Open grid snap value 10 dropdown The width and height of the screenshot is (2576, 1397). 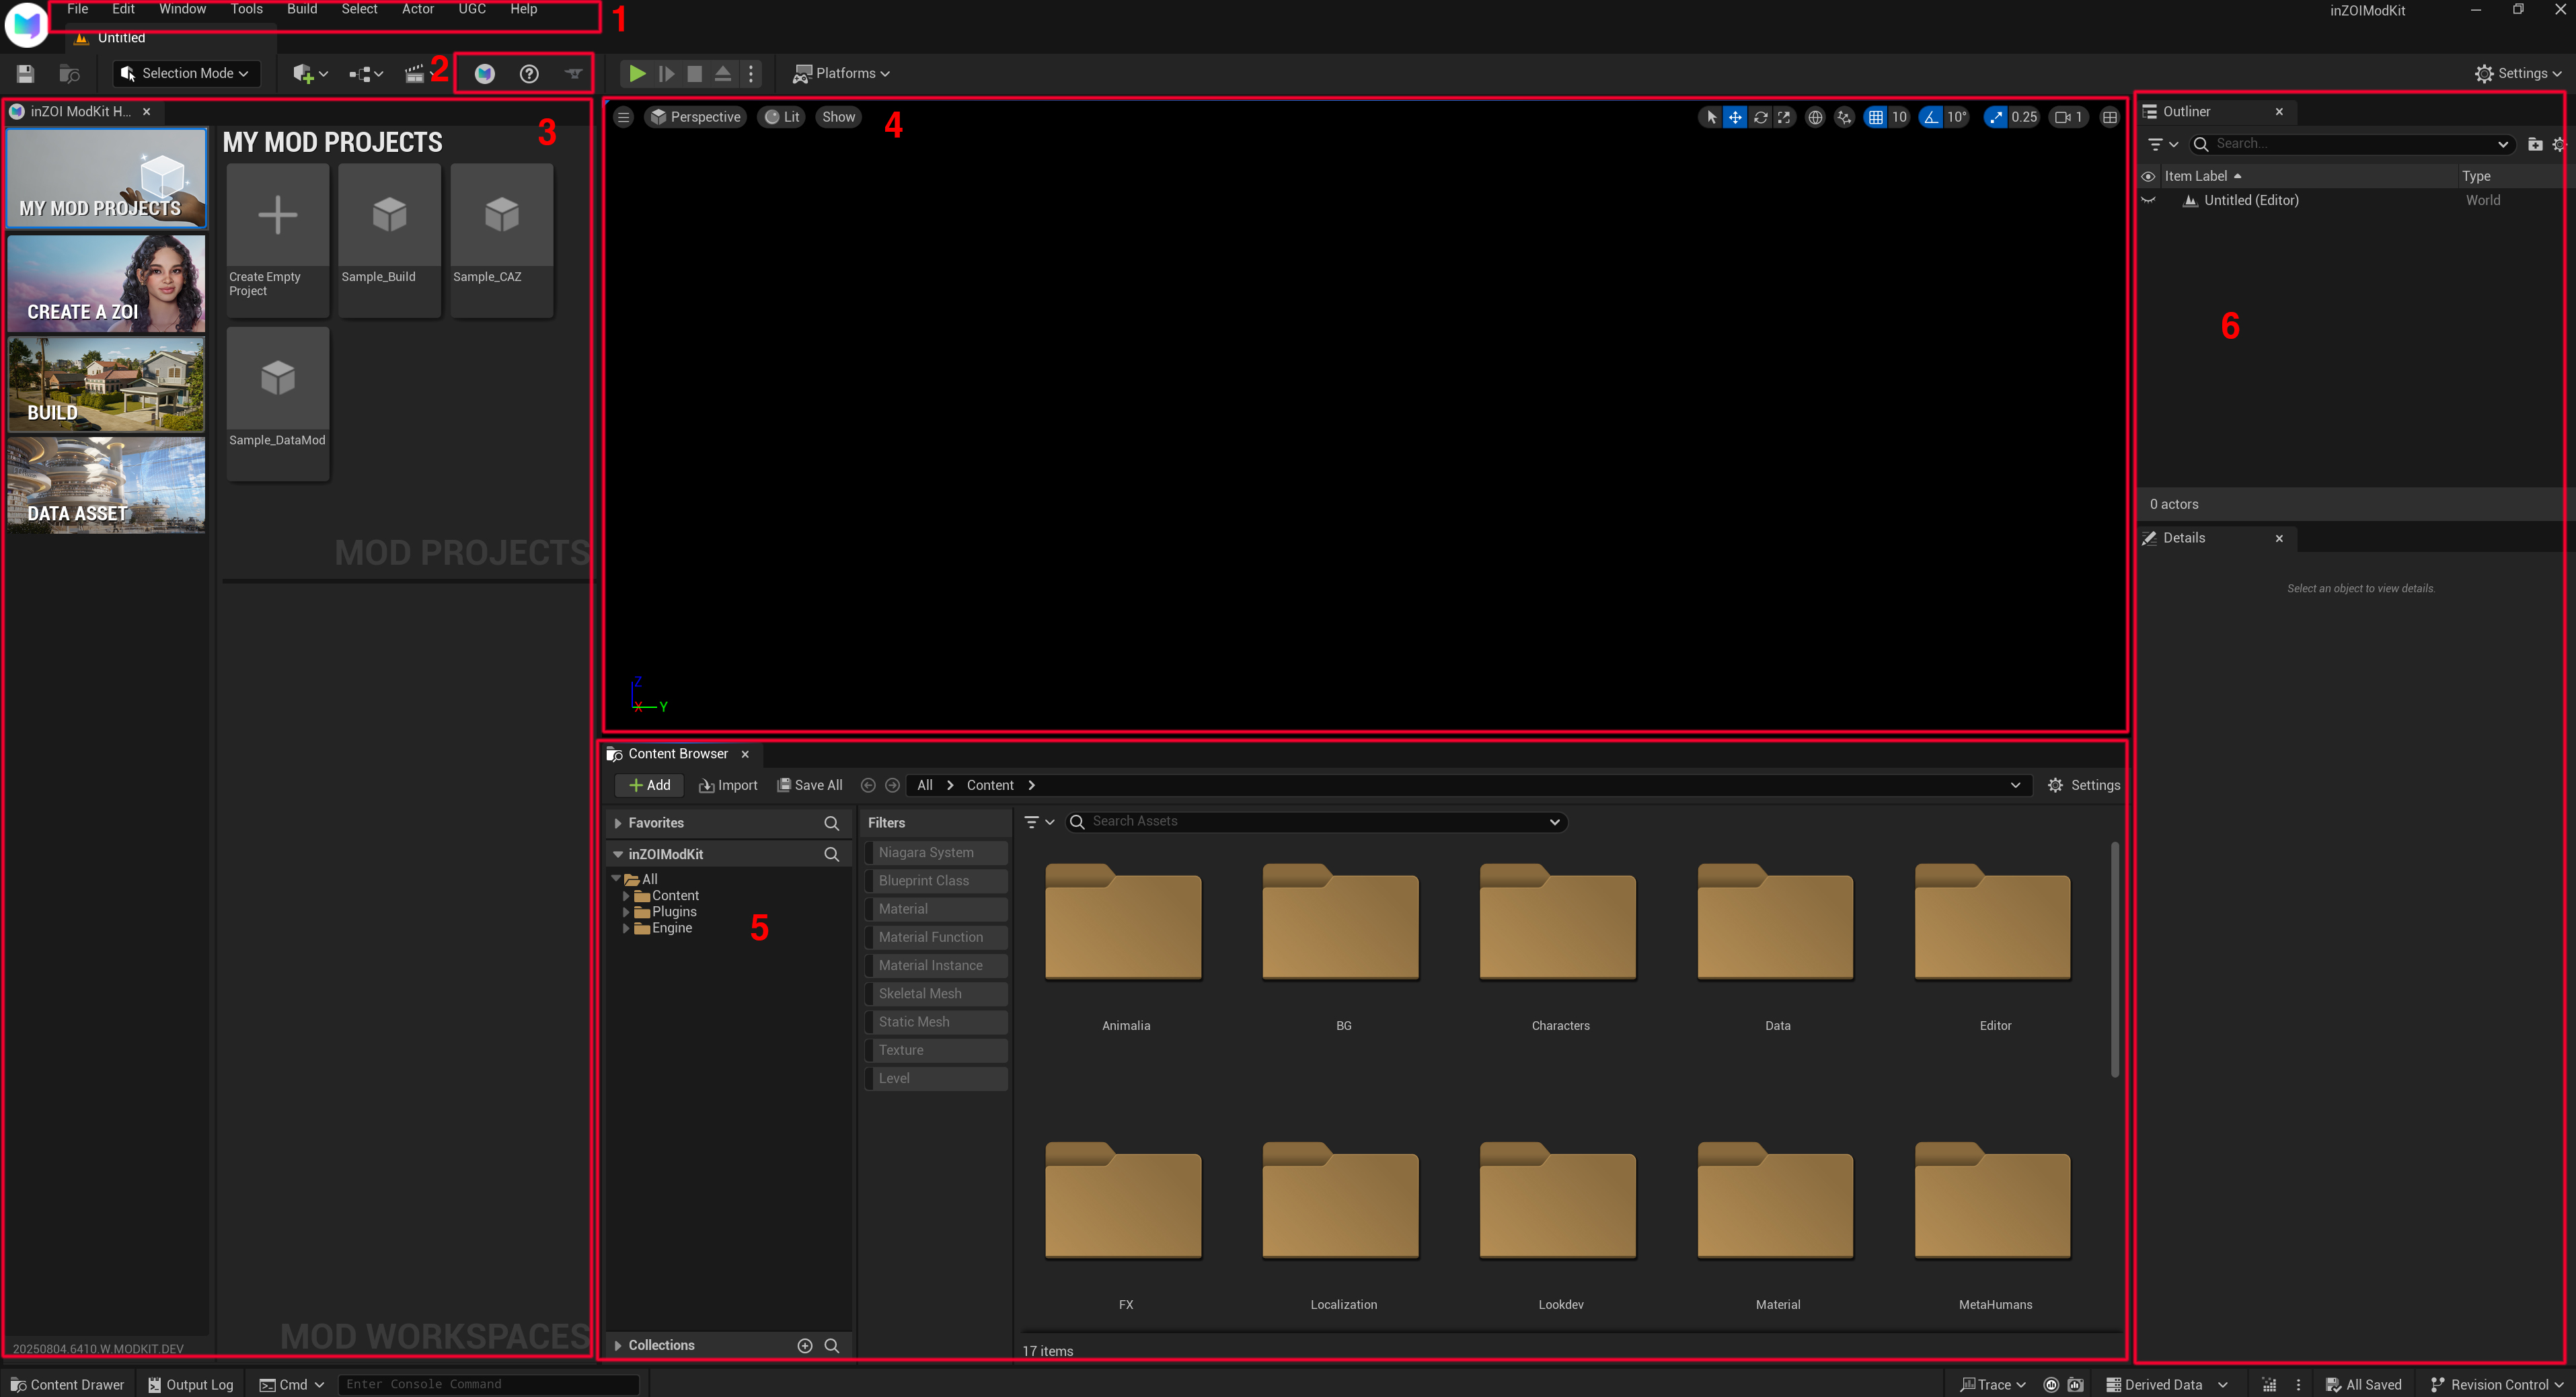pos(1899,117)
